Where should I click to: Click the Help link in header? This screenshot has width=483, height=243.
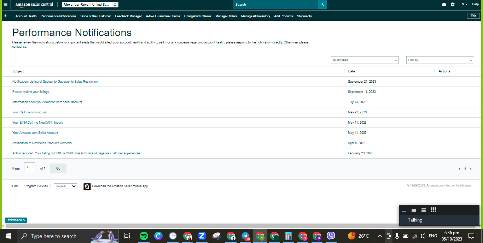(475, 4)
